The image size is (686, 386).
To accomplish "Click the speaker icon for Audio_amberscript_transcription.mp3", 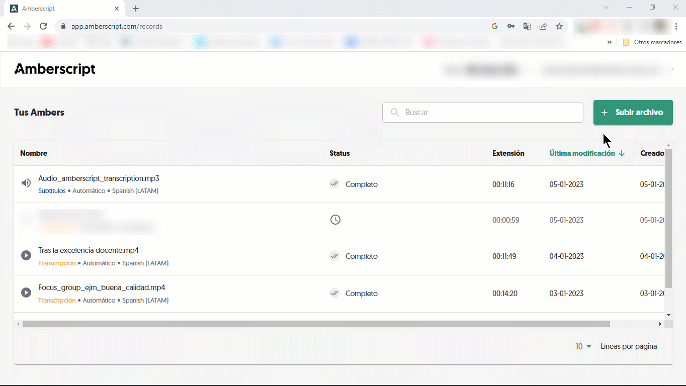I will (x=26, y=183).
